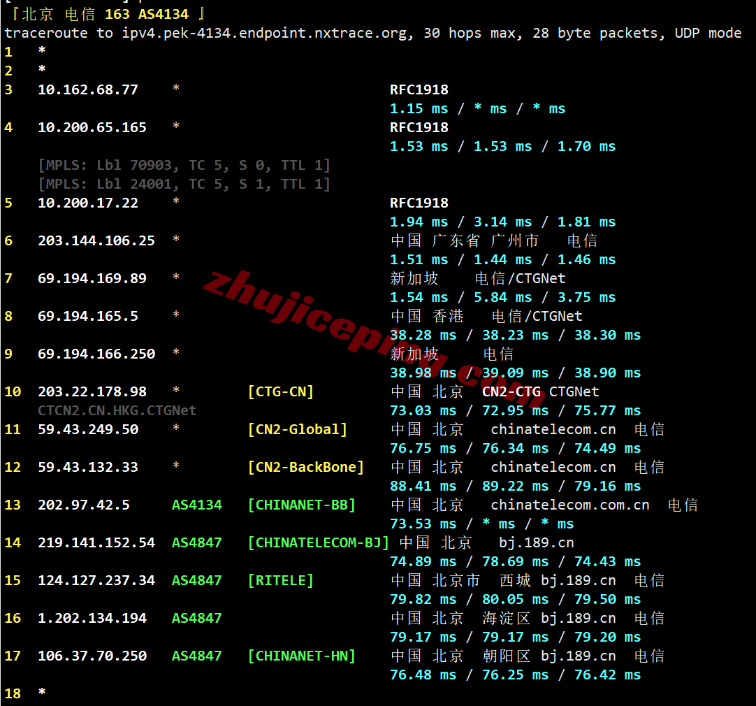Select latency value 5.84 ms
This screenshot has width=756, height=706.
503,298
